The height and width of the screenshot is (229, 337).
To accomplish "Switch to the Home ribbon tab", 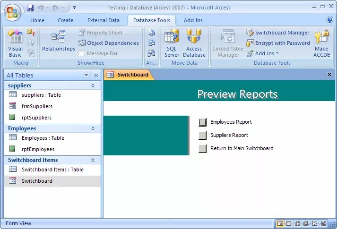I will (37, 20).
